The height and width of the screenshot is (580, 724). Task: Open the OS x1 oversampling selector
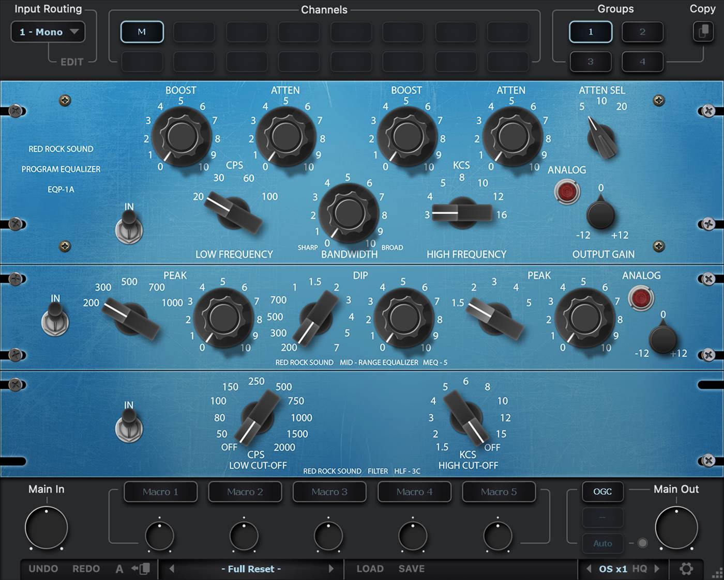click(613, 569)
